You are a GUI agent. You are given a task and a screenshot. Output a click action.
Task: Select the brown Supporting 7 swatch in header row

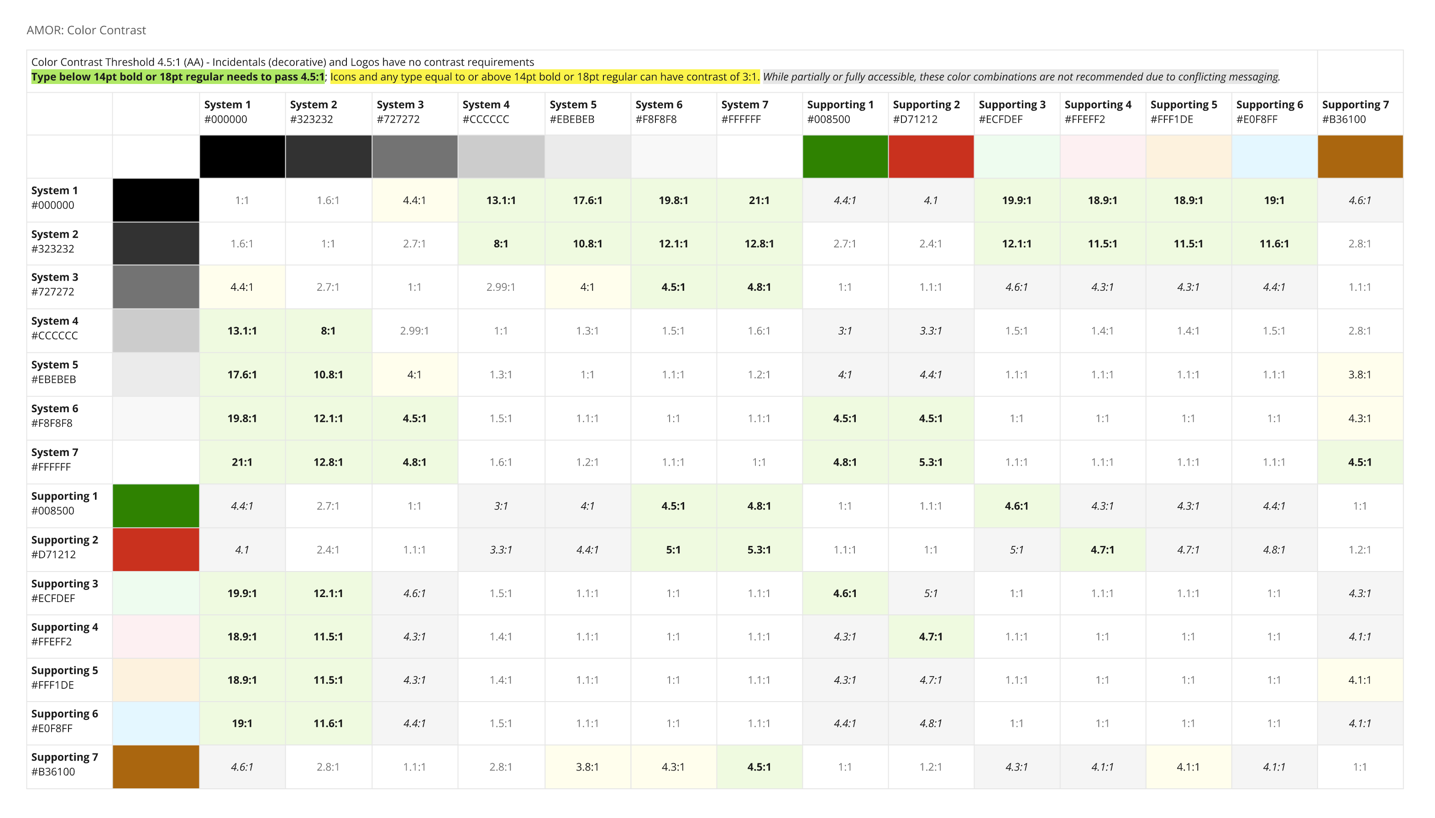point(1360,157)
